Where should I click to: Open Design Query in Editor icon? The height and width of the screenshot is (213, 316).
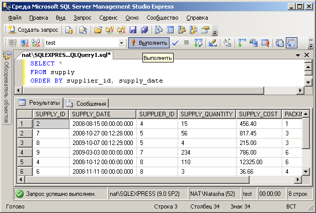click(213, 43)
